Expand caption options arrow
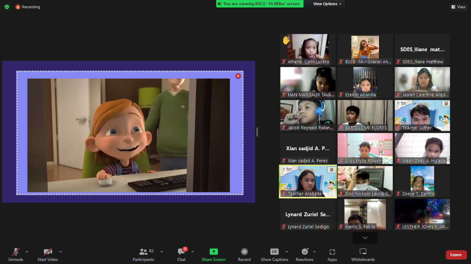The image size is (471, 264). (287, 252)
